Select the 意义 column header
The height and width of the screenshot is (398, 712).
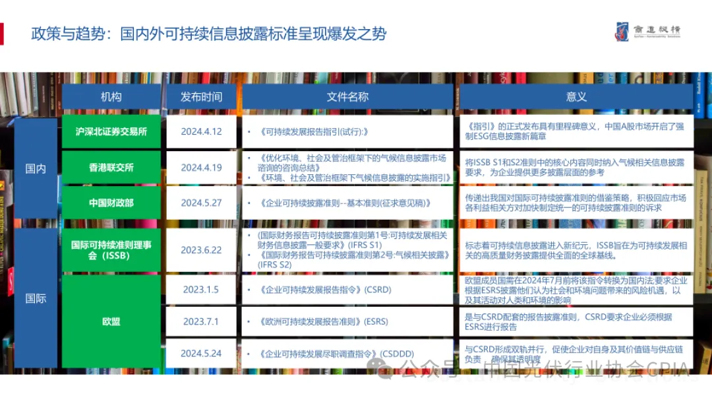[x=576, y=96]
